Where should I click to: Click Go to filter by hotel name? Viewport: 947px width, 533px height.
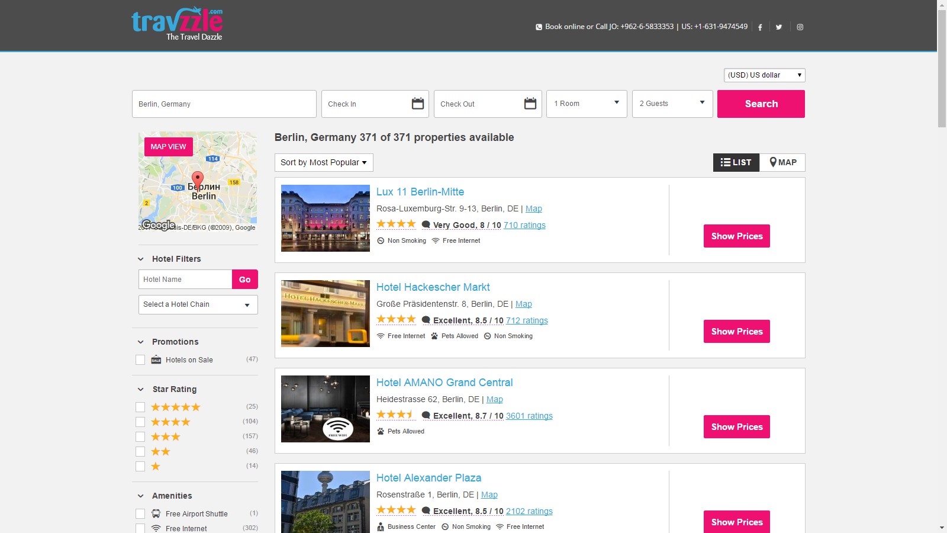(x=245, y=280)
